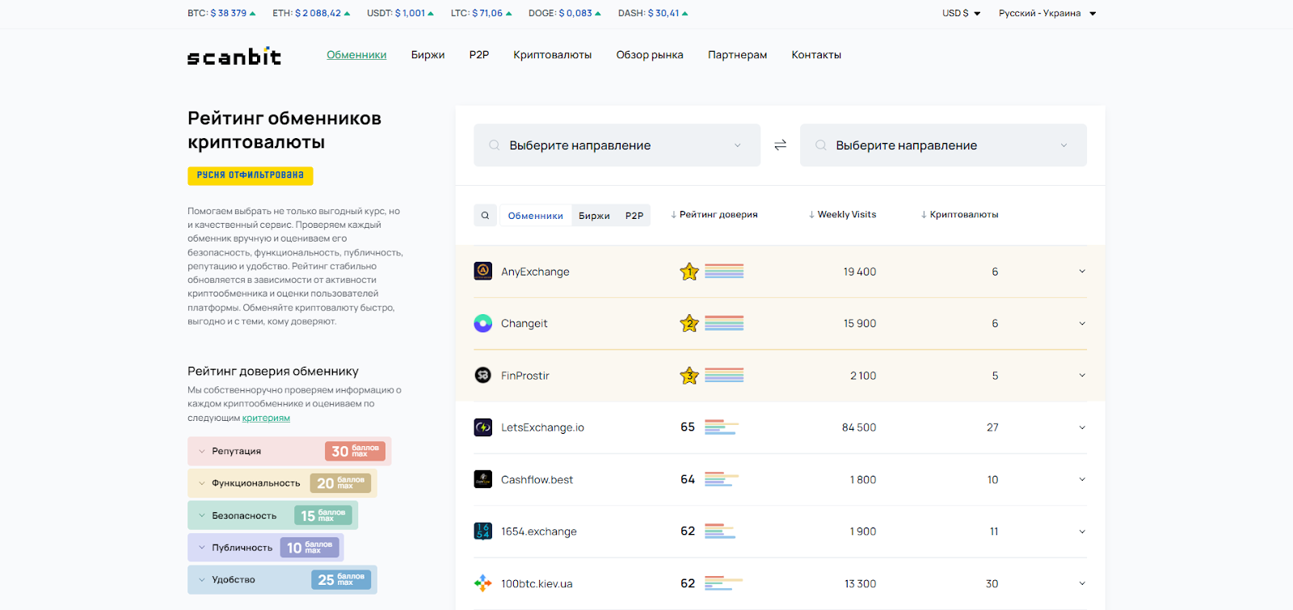1293x610 pixels.
Task: Sort by Рейтинг доверия column
Action: pyautogui.click(x=714, y=215)
